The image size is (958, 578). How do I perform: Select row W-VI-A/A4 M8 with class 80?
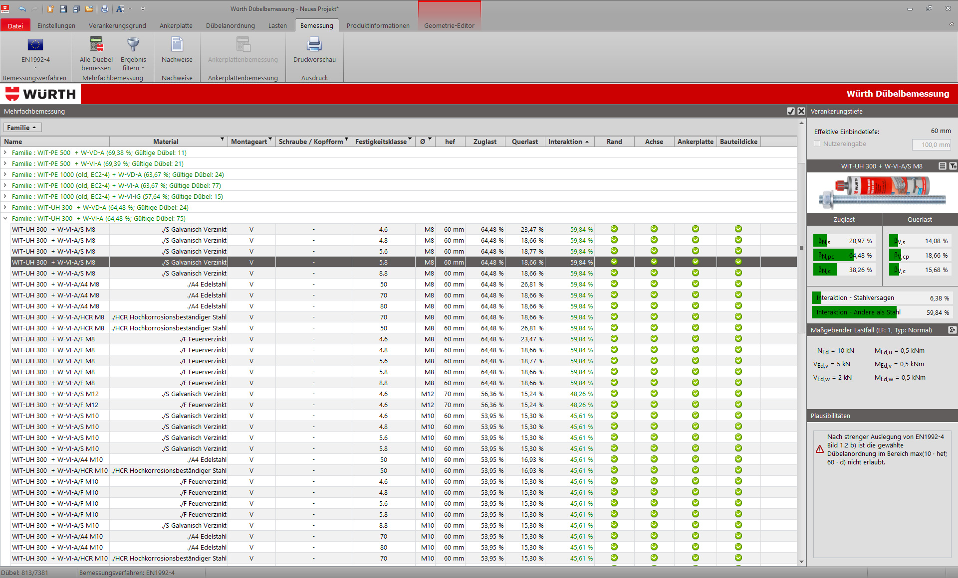[403, 306]
